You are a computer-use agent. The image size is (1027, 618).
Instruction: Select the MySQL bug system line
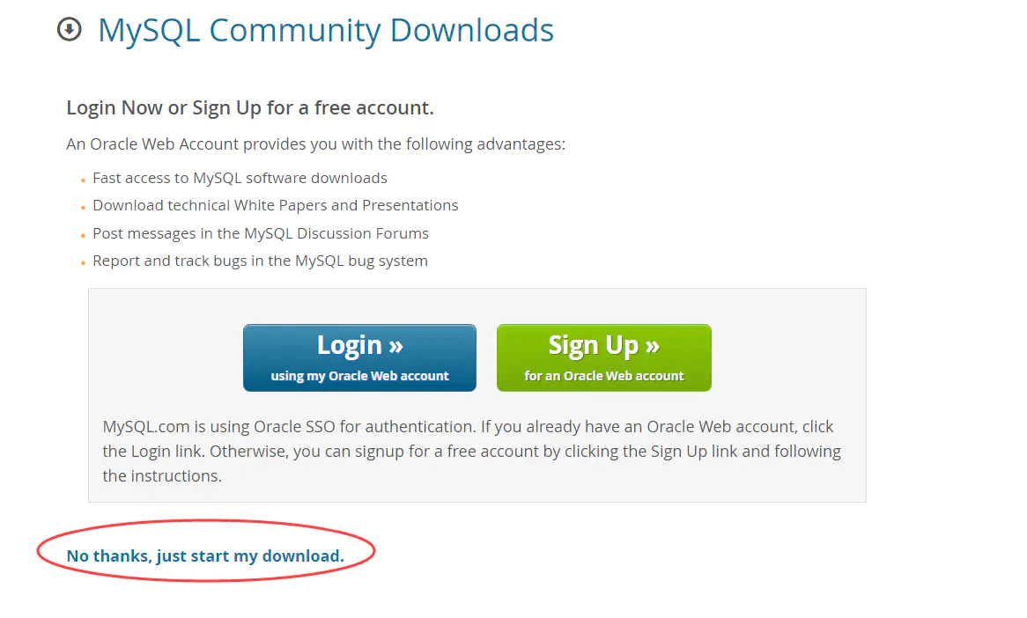pos(260,261)
